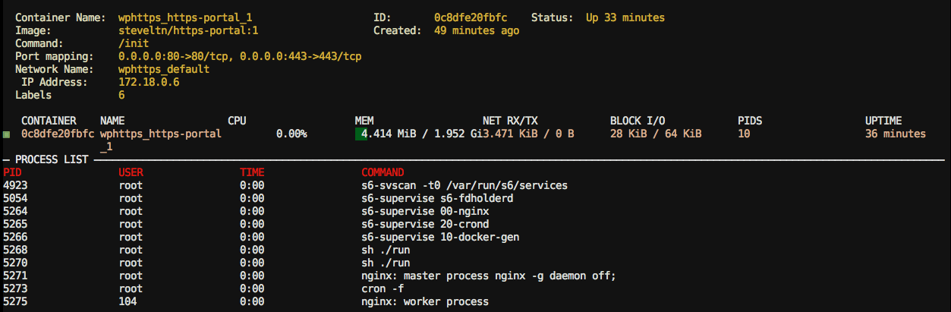The height and width of the screenshot is (312, 951).
Task: Click the Status value 'Up 33 minutes'
Action: [x=625, y=17]
